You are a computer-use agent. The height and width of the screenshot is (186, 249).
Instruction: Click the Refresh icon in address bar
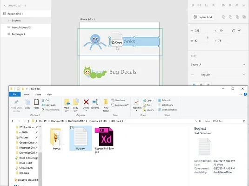(200, 121)
